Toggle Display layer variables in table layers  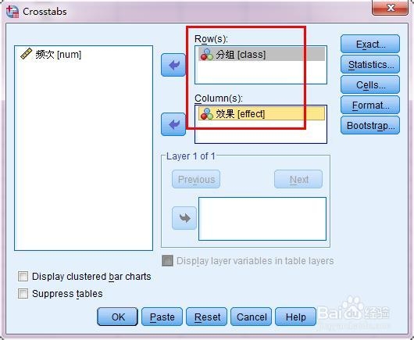pos(167,261)
